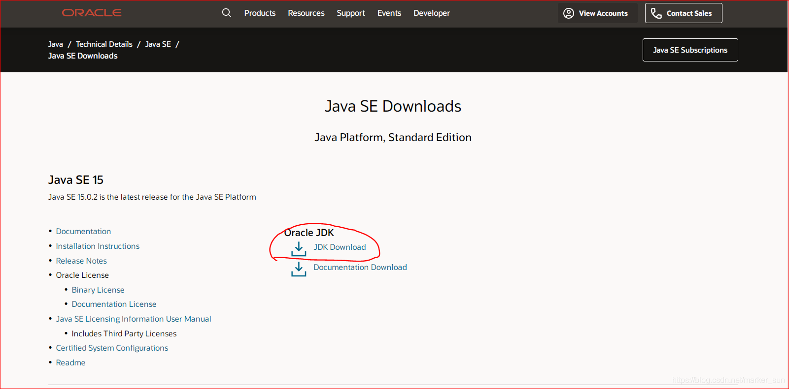Open the Products menu
The width and height of the screenshot is (789, 389).
[x=260, y=13]
